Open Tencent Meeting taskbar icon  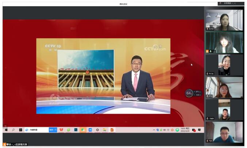[90, 130]
